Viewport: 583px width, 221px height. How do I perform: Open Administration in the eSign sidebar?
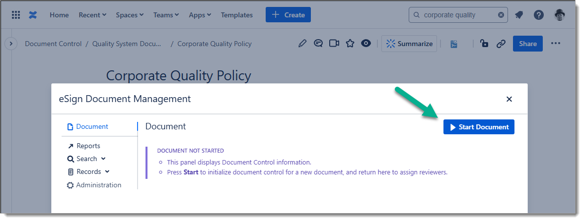(98, 185)
